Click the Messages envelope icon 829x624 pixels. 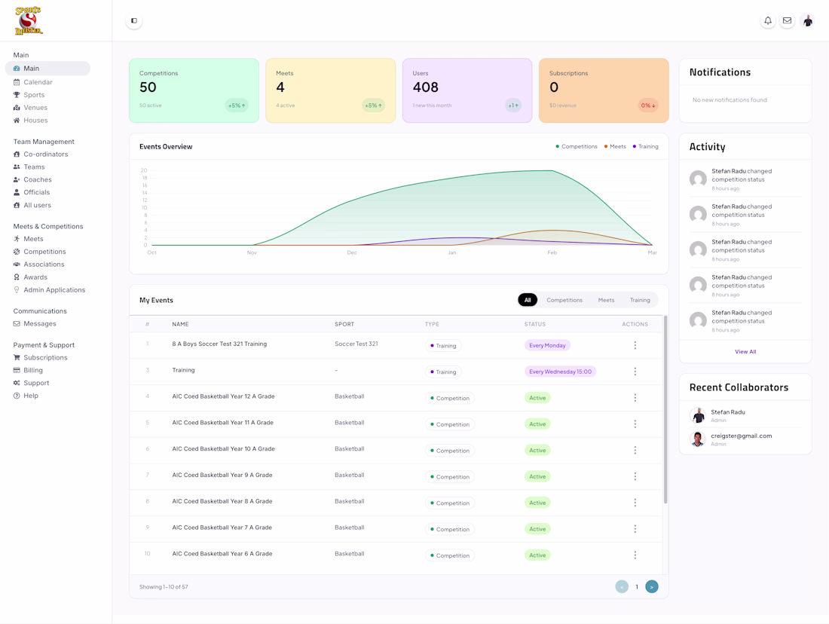click(17, 323)
